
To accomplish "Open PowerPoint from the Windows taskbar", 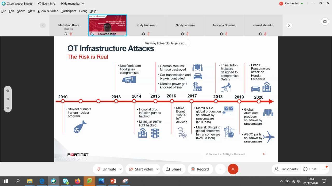I will point(113,181).
